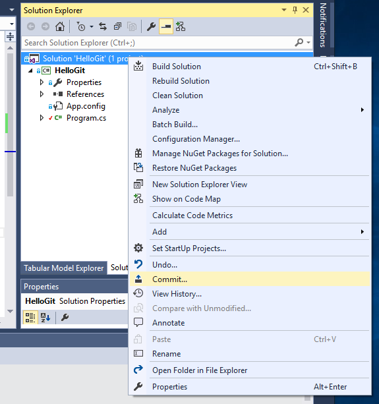
Task: Open the search options dropdown arrow
Action: (308, 43)
